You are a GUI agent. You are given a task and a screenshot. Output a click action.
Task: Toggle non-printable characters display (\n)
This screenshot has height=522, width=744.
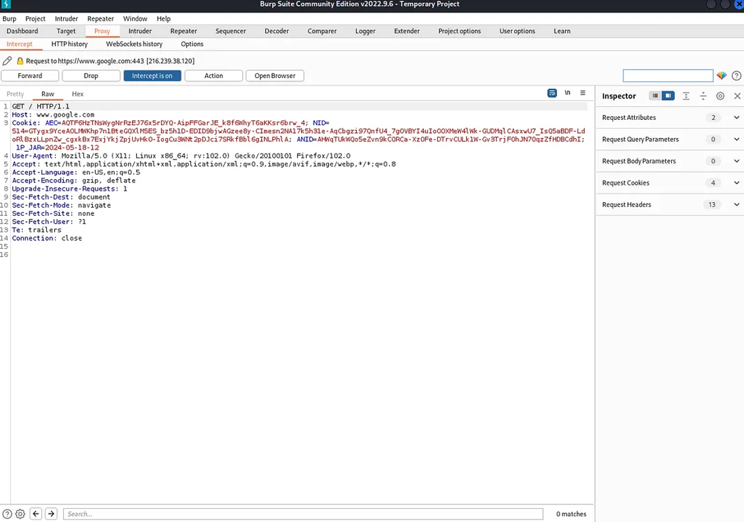pyautogui.click(x=567, y=93)
